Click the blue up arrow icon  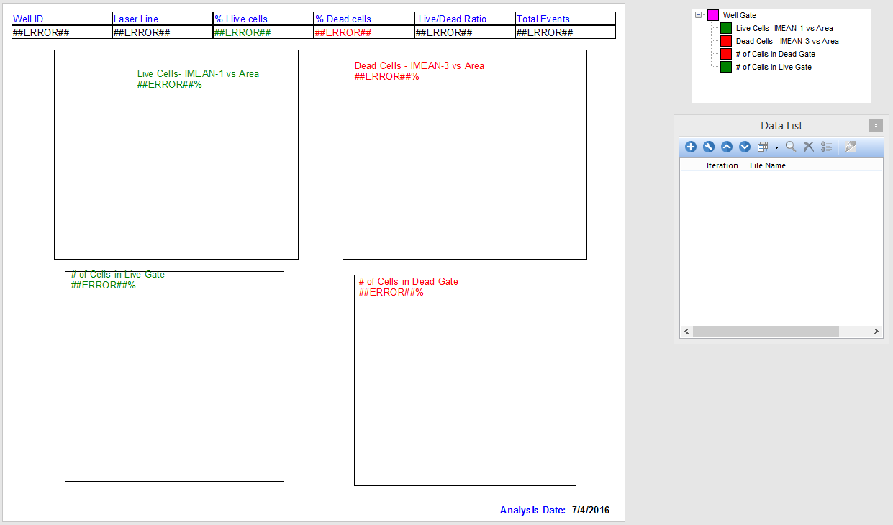[727, 147]
